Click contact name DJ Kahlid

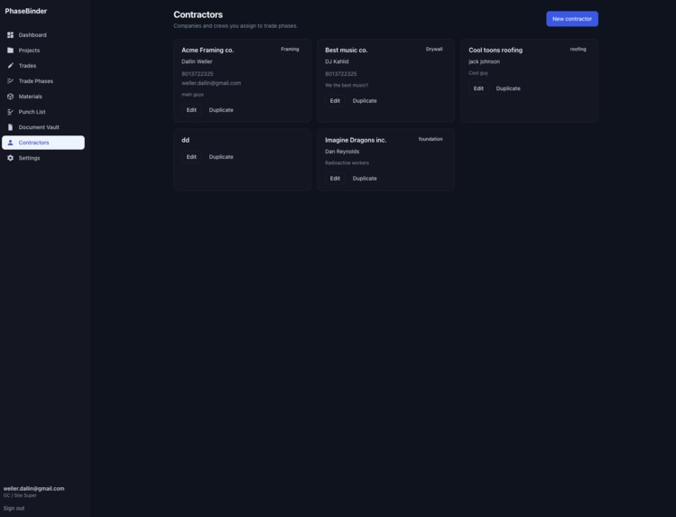337,61
